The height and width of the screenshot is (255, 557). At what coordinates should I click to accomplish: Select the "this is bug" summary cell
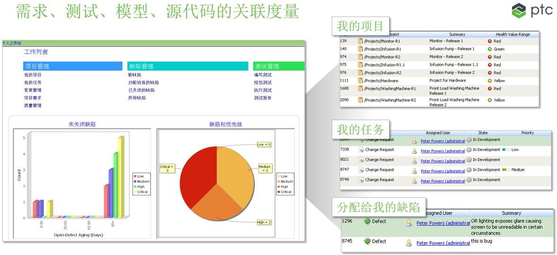click(x=481, y=241)
